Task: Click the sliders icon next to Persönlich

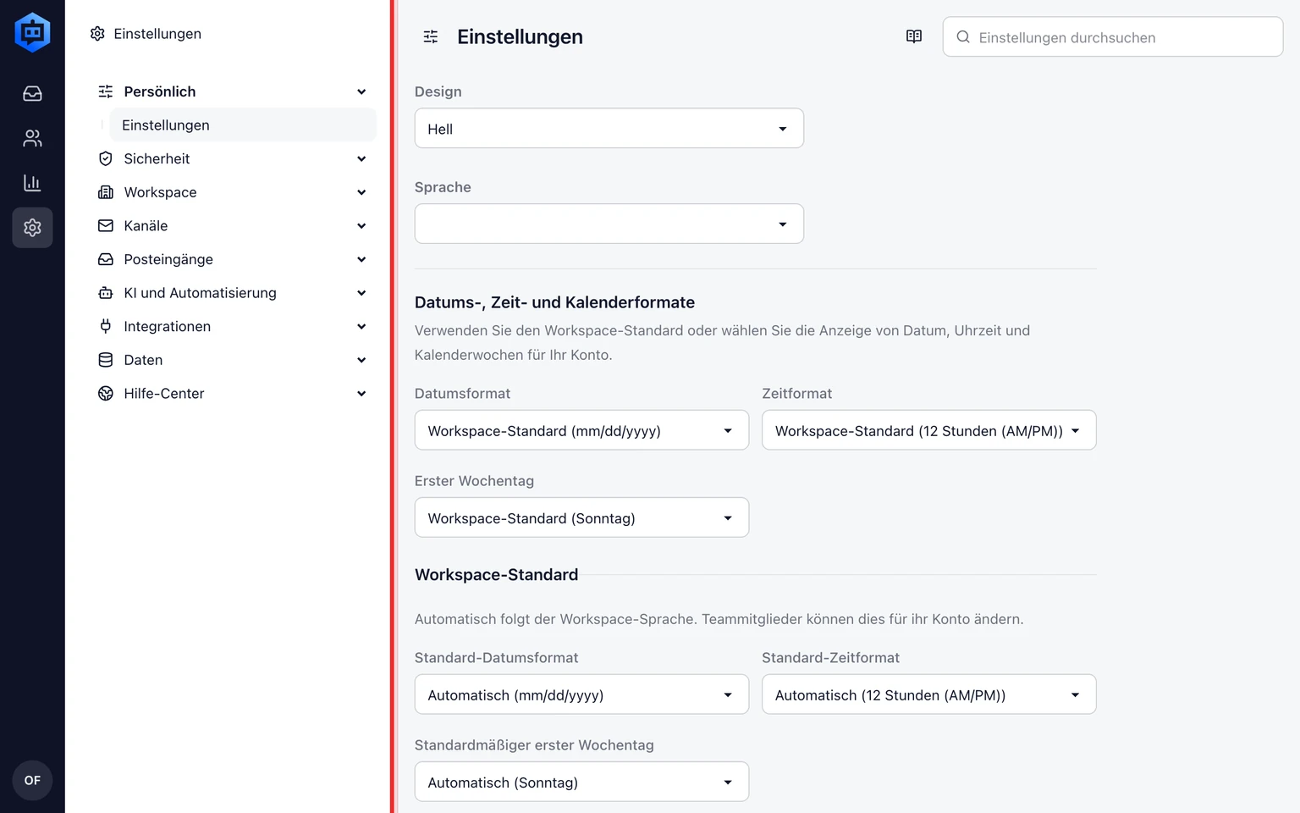Action: [x=106, y=91]
